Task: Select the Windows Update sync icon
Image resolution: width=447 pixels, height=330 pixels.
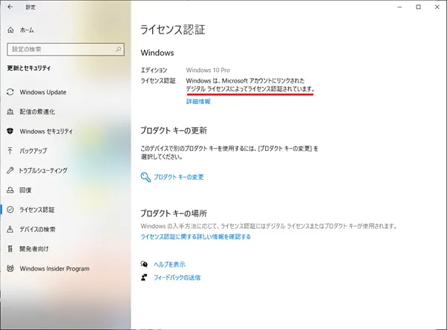Action: coord(10,92)
